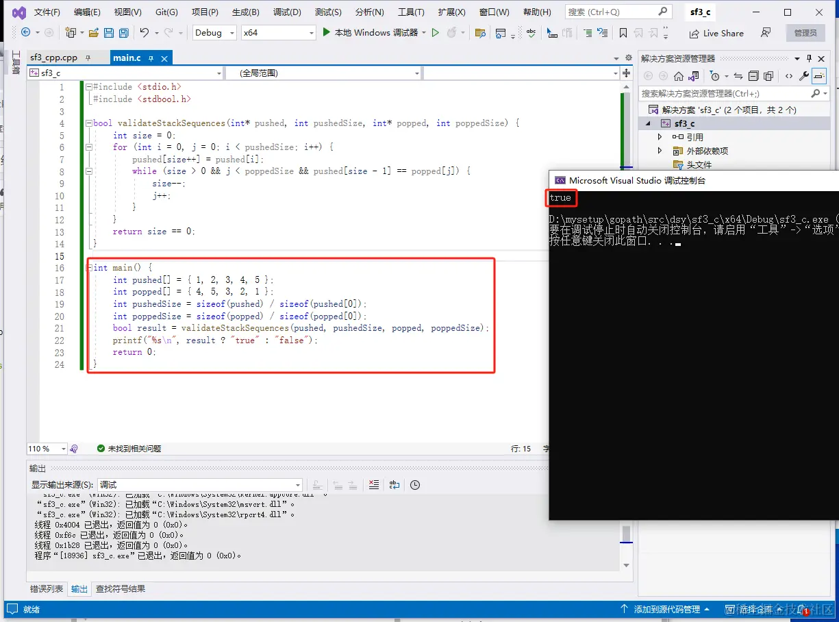Open the 编辑(E) menu
The width and height of the screenshot is (839, 622).
87,12
